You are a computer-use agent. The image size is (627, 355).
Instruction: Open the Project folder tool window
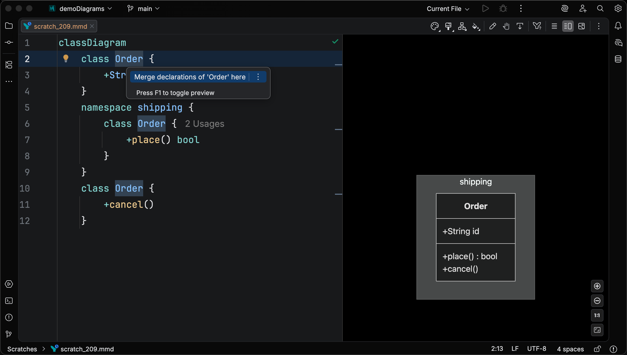(9, 26)
